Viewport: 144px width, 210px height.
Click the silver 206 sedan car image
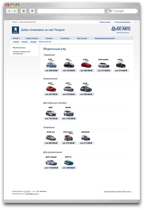tap(104, 65)
